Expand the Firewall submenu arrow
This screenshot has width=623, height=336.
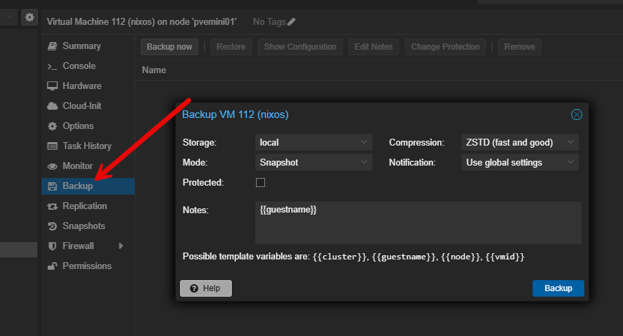(121, 246)
